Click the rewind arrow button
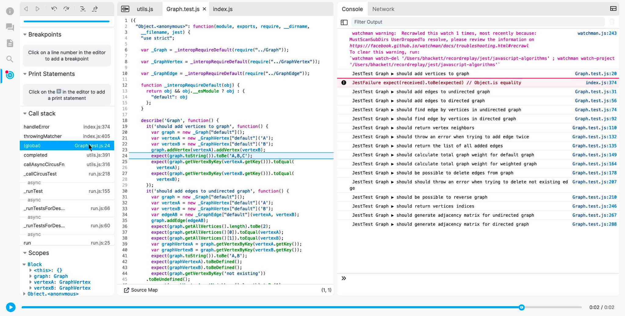 26,9
